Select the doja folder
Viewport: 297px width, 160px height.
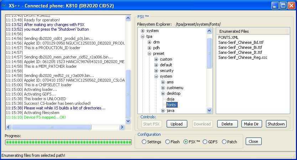(x=171, y=99)
